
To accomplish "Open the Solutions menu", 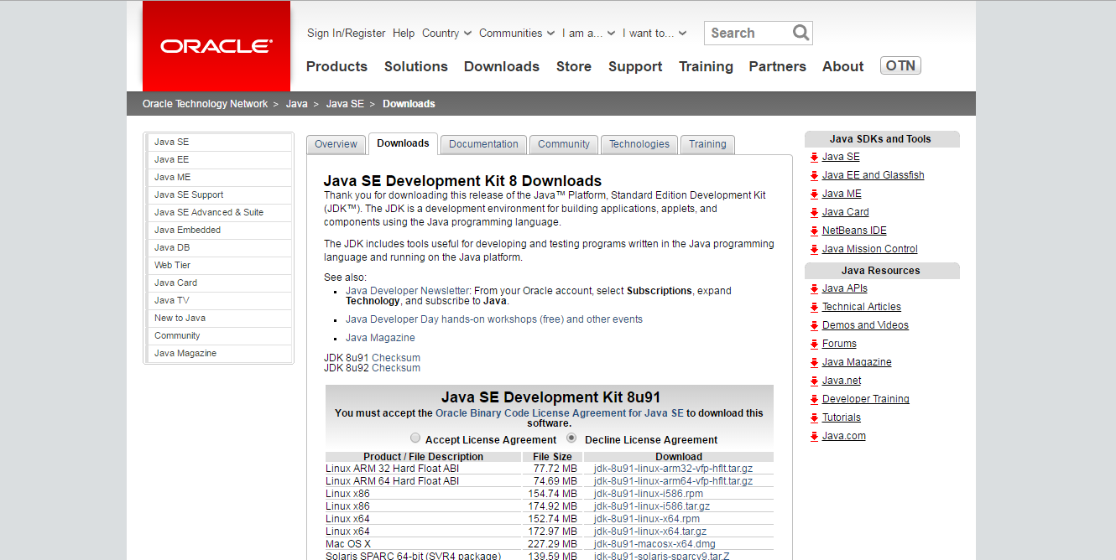I will 416,66.
